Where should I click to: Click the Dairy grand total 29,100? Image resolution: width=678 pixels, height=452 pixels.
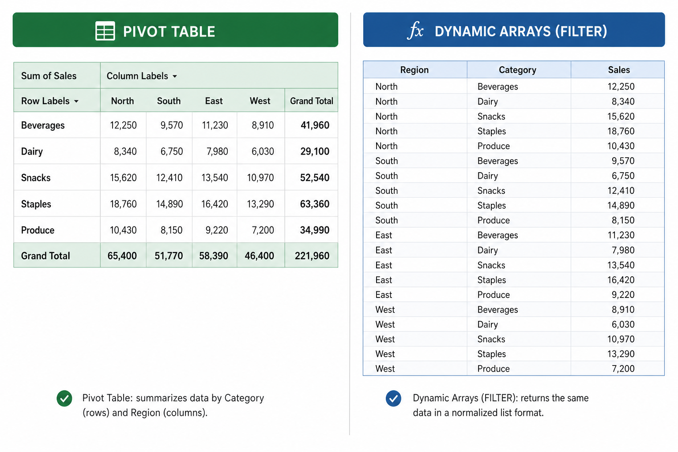315,151
